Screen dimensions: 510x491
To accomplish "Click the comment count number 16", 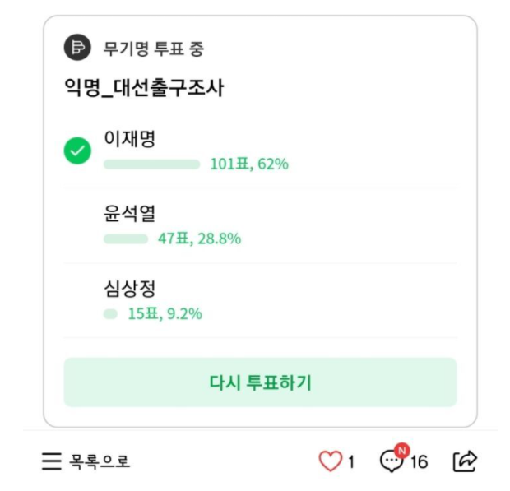I will (x=419, y=462).
